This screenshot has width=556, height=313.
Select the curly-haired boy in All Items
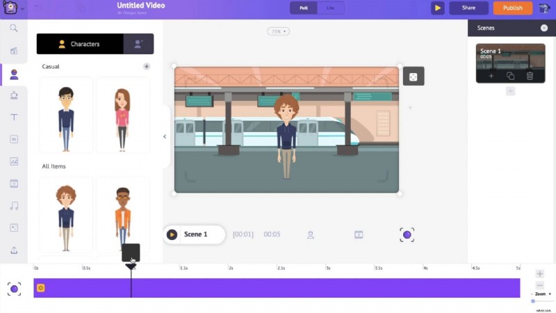(x=66, y=215)
